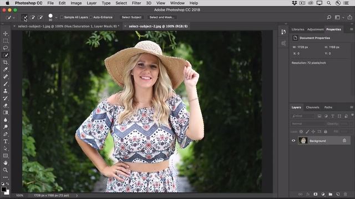Open the Select menu

tap(121, 3)
